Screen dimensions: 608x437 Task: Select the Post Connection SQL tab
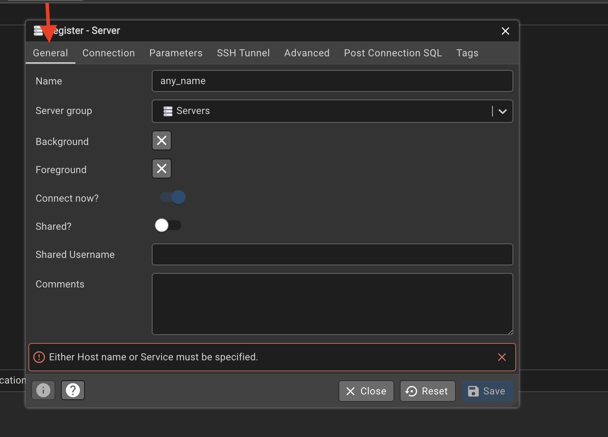click(x=393, y=53)
